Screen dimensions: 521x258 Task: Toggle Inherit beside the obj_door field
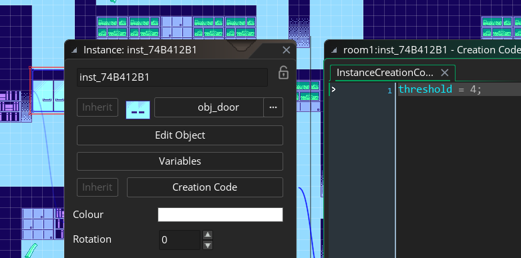click(98, 107)
